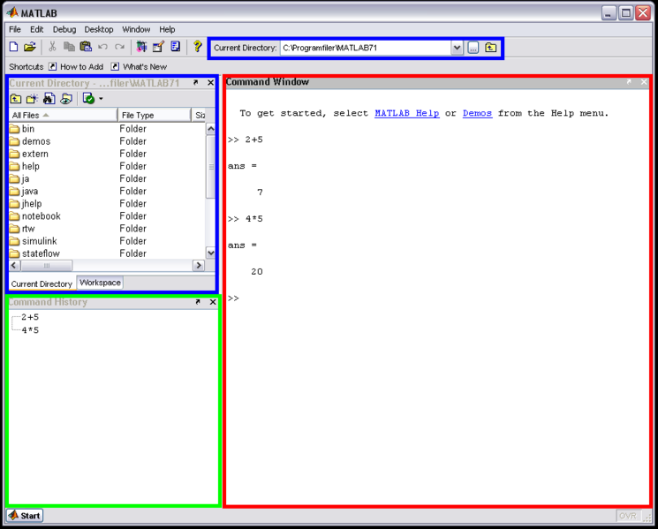Open the Debug menu

pyautogui.click(x=64, y=29)
